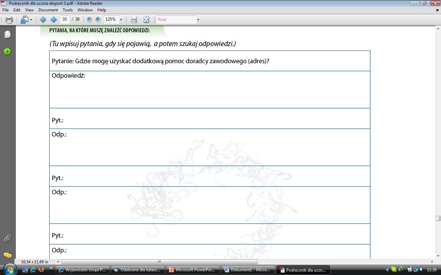Open the Edit menu
The height and width of the screenshot is (275, 441).
click(17, 10)
